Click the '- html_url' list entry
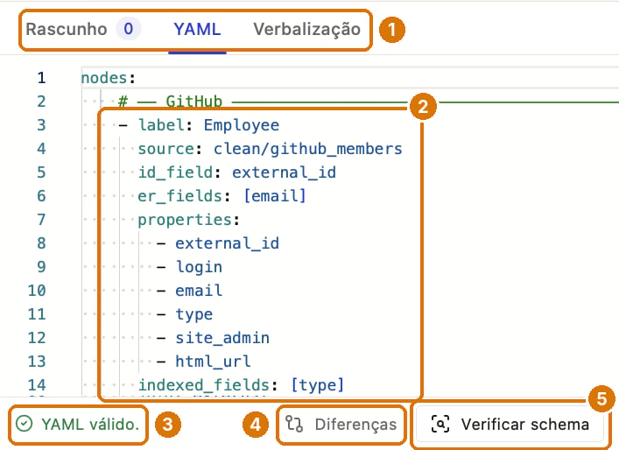Viewport: 619px width, 450px height. point(204,362)
